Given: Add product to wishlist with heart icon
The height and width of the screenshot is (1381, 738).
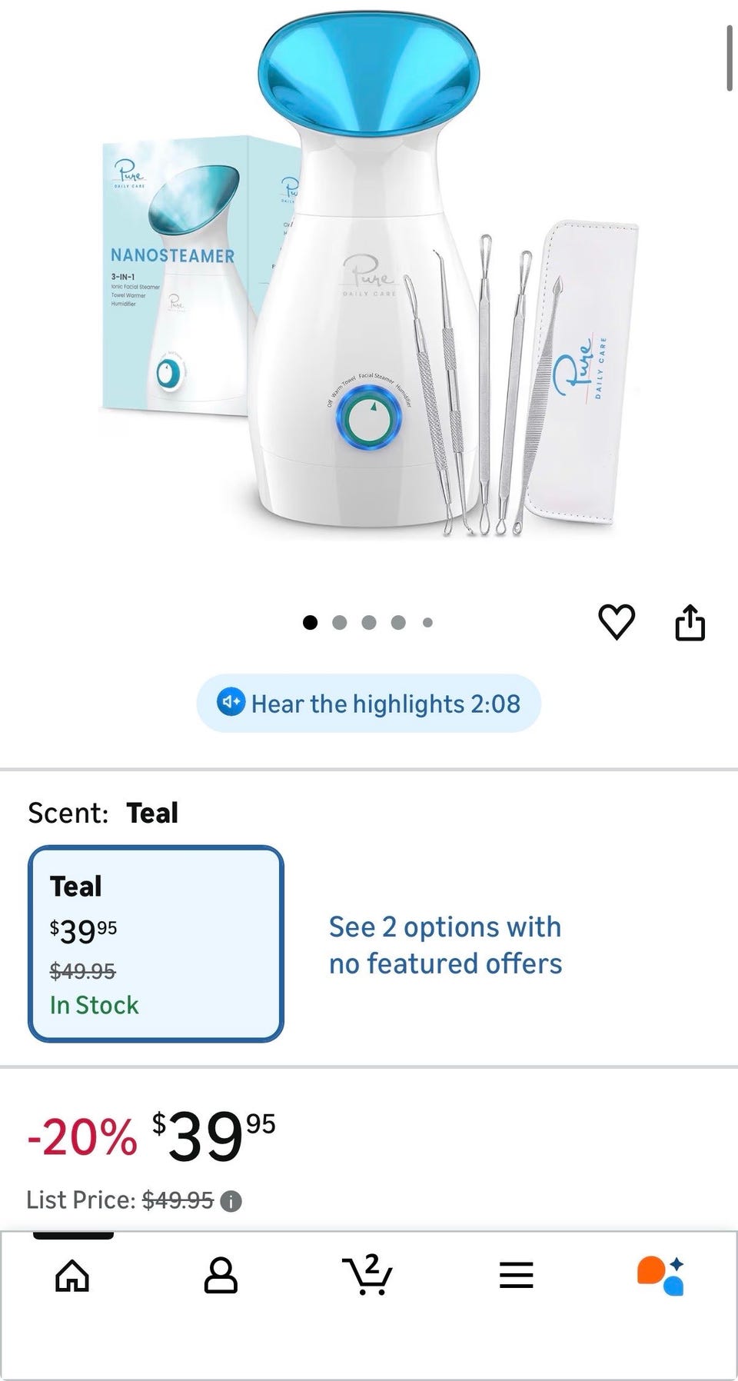Looking at the screenshot, I should pos(617,621).
